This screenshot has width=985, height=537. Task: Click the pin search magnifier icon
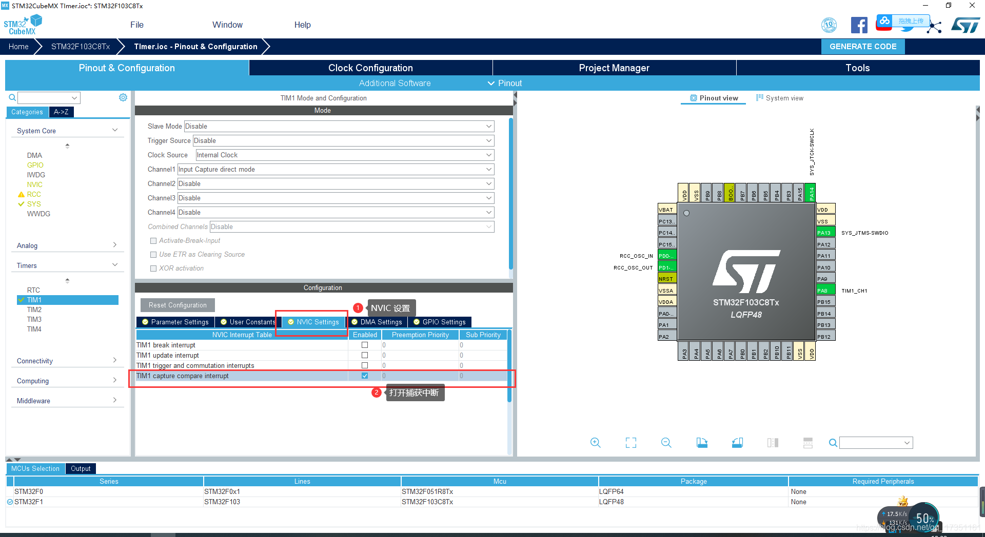point(833,443)
